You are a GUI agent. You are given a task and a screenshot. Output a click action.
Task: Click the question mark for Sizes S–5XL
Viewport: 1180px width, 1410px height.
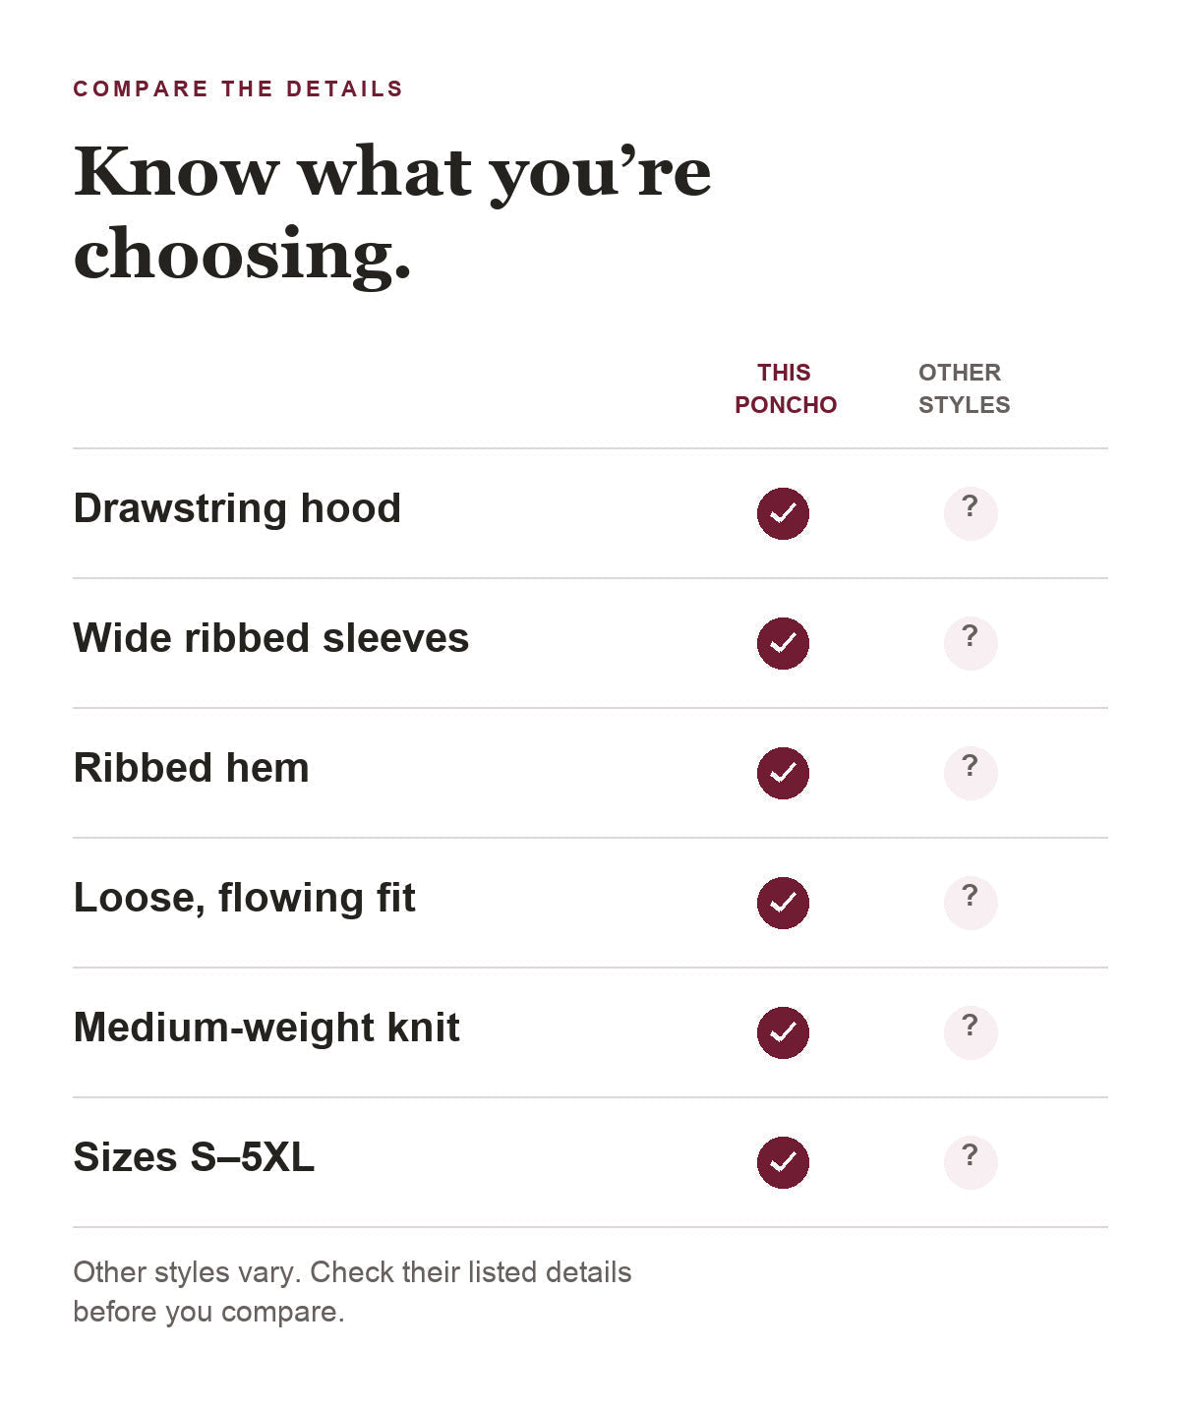pos(971,1162)
